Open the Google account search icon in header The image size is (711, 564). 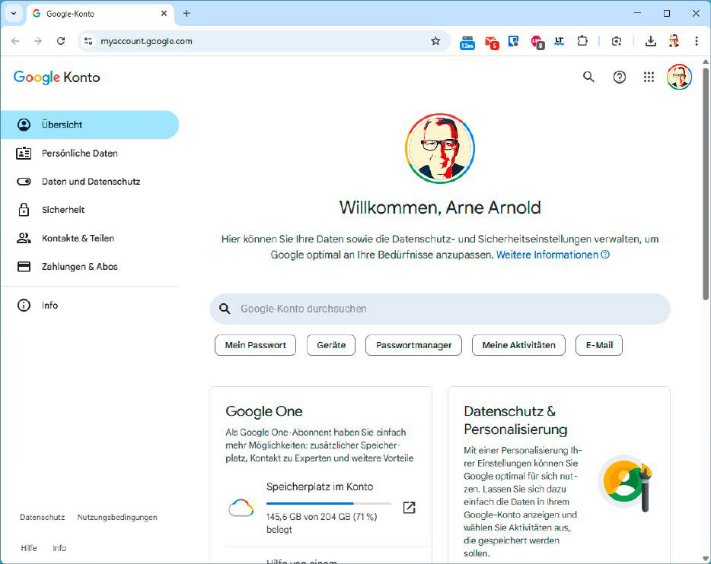(588, 77)
